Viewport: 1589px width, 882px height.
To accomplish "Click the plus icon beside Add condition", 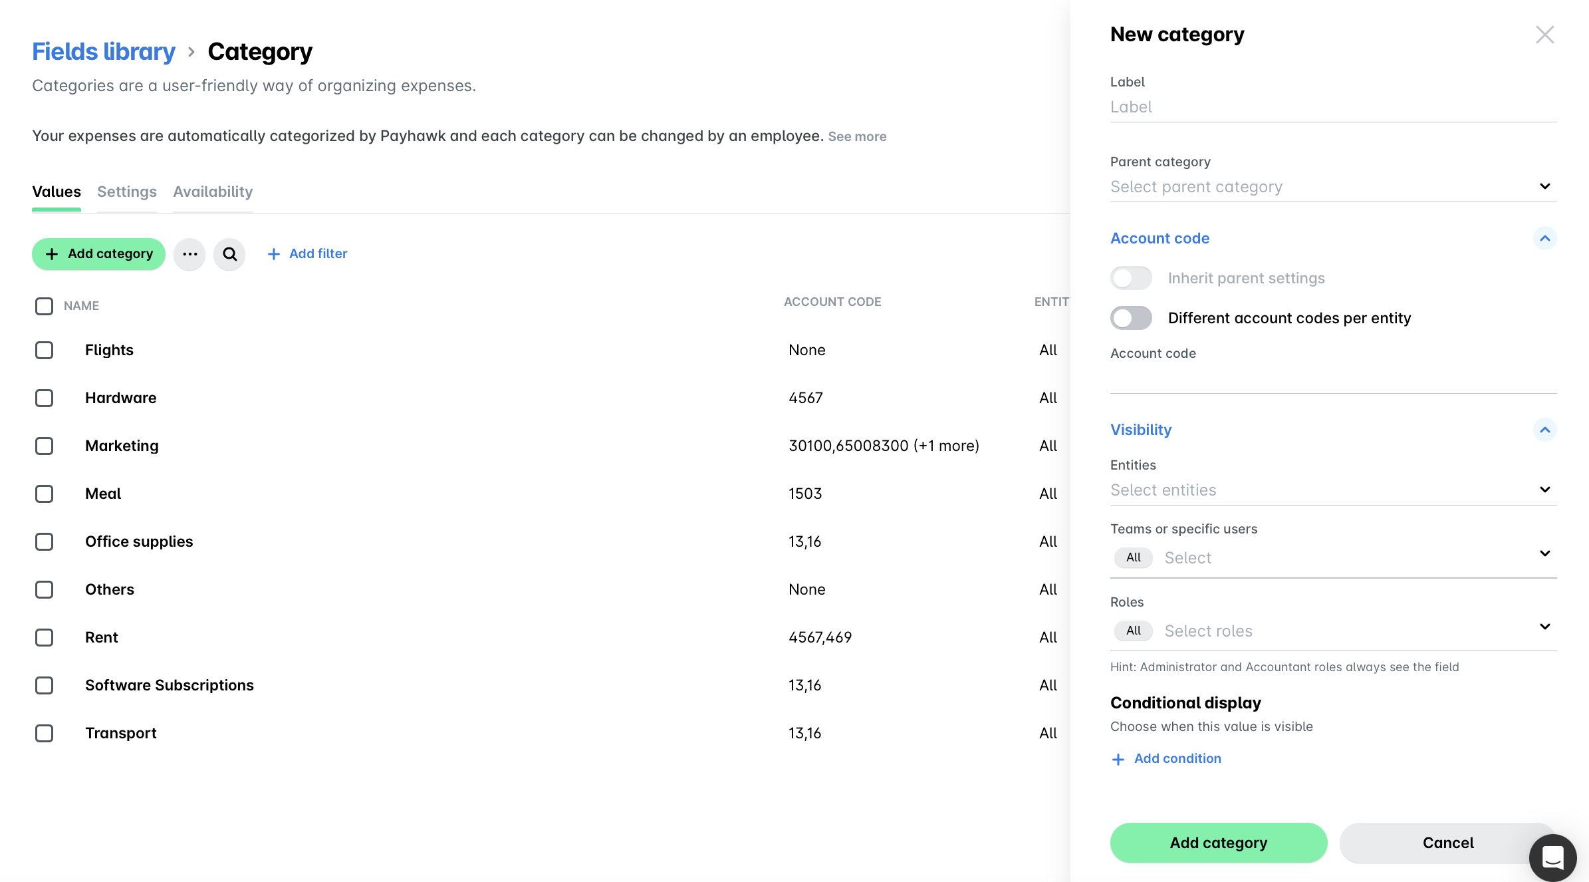I will [x=1118, y=759].
